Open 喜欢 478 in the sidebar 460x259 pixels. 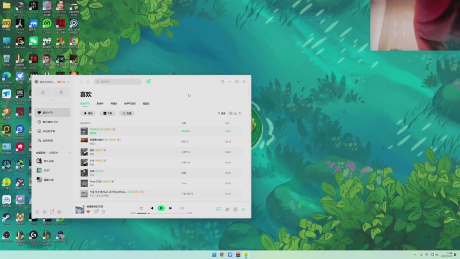52,112
